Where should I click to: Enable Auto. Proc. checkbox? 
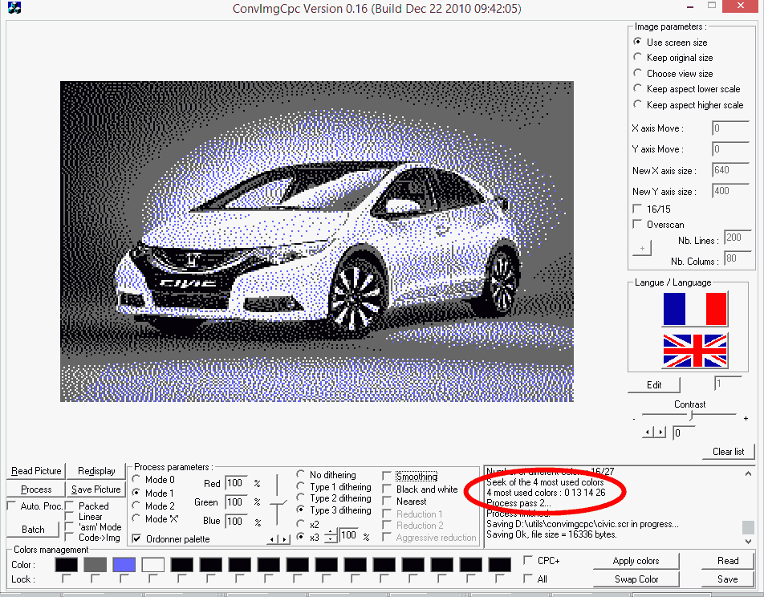[11, 506]
